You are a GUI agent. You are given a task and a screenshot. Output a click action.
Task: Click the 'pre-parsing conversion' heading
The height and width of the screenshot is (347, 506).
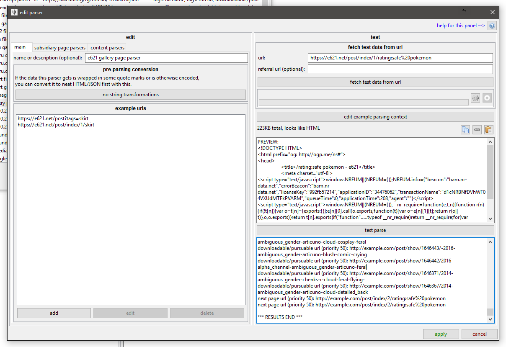pyautogui.click(x=131, y=69)
